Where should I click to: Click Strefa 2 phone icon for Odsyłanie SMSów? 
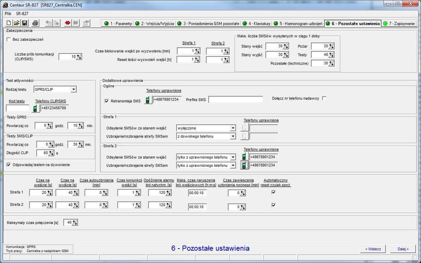click(x=244, y=156)
